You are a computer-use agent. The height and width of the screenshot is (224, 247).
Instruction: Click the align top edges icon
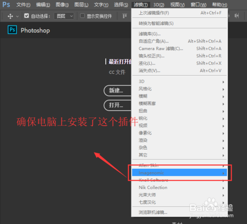point(124,16)
